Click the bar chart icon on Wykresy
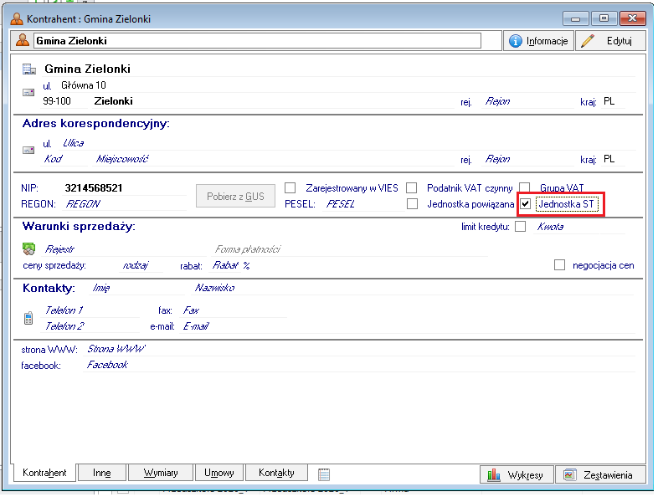 click(x=494, y=474)
